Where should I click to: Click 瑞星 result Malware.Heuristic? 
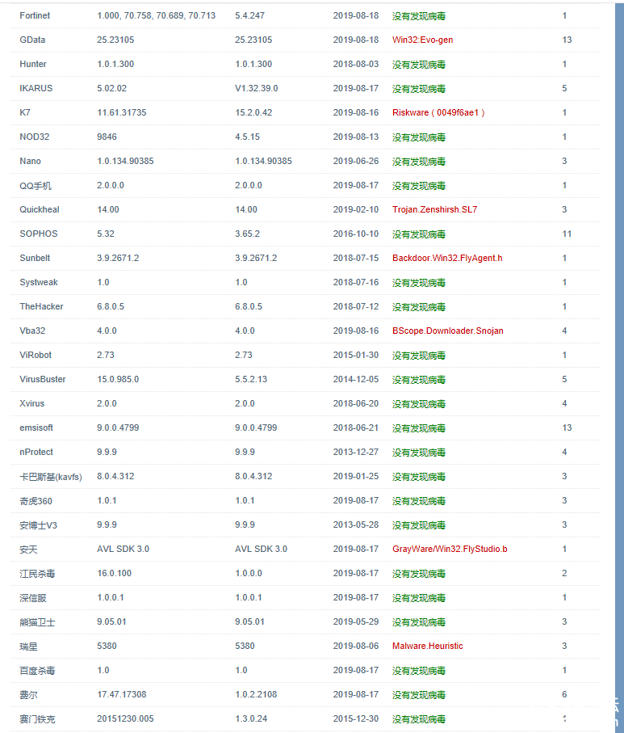click(427, 646)
